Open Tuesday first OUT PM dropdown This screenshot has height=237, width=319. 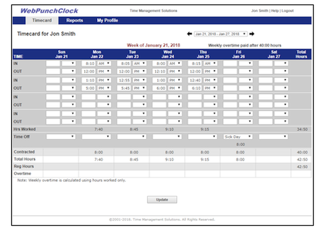coord(140,71)
